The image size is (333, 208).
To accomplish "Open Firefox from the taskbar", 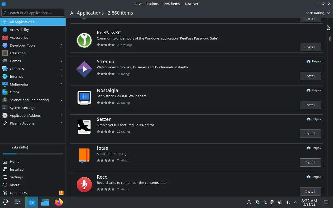I will [x=59, y=202].
